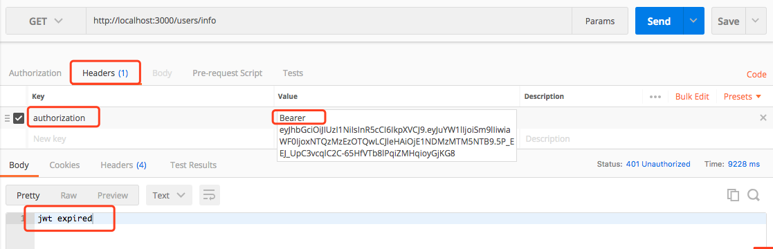
Task: Select the response Body tab
Action: click(19, 165)
